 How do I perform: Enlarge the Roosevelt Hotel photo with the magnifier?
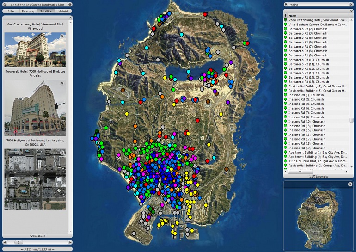(x=62, y=84)
